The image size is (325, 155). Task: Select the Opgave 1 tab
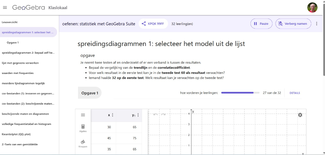(90, 93)
